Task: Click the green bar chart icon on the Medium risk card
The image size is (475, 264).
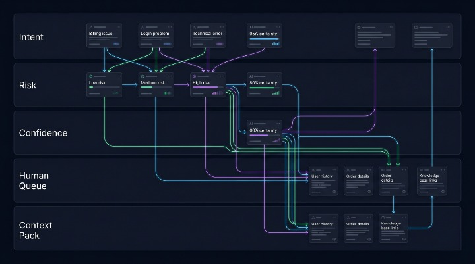Action: tap(167, 93)
